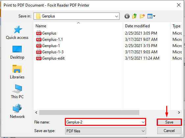Create a new folder

[142, 16]
